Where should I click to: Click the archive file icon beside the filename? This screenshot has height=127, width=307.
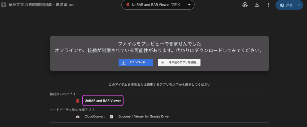4,5
